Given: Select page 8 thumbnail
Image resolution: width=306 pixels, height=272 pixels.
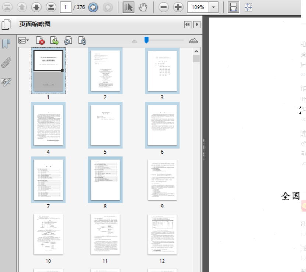Looking at the screenshot, I should pyautogui.click(x=105, y=180).
